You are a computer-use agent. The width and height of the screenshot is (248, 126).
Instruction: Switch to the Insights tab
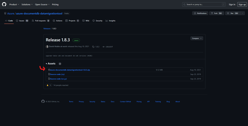[x=111, y=21]
